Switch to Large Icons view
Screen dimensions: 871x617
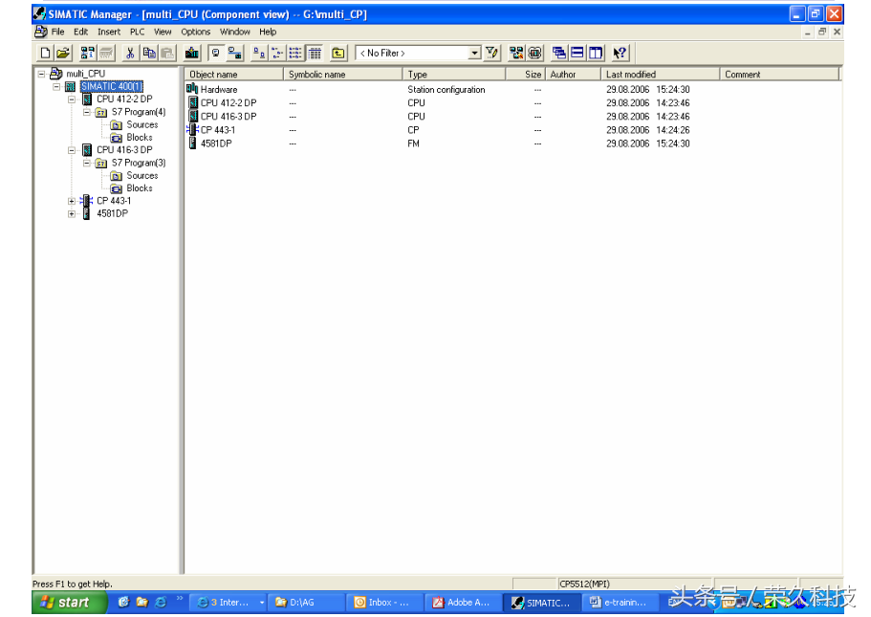coord(259,54)
